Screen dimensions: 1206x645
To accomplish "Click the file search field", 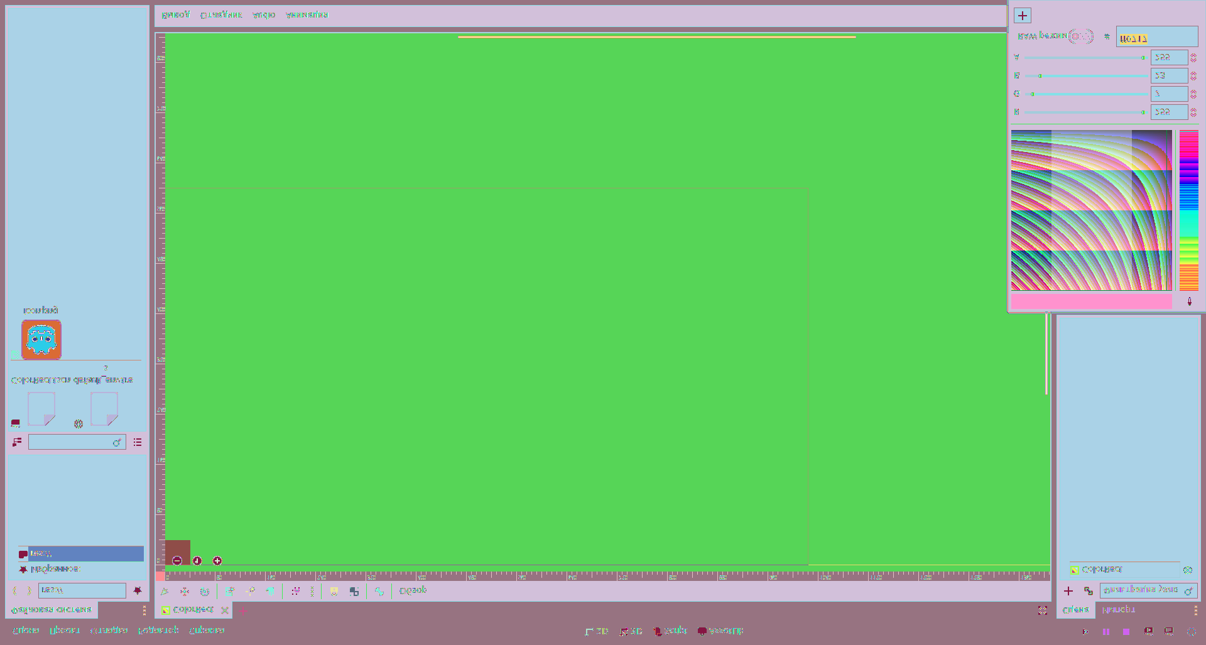I will click(x=77, y=442).
